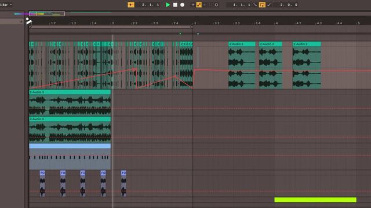This screenshot has width=371, height=208.
Task: Click the loop brace end handle at bar 3
Action: (192, 27)
